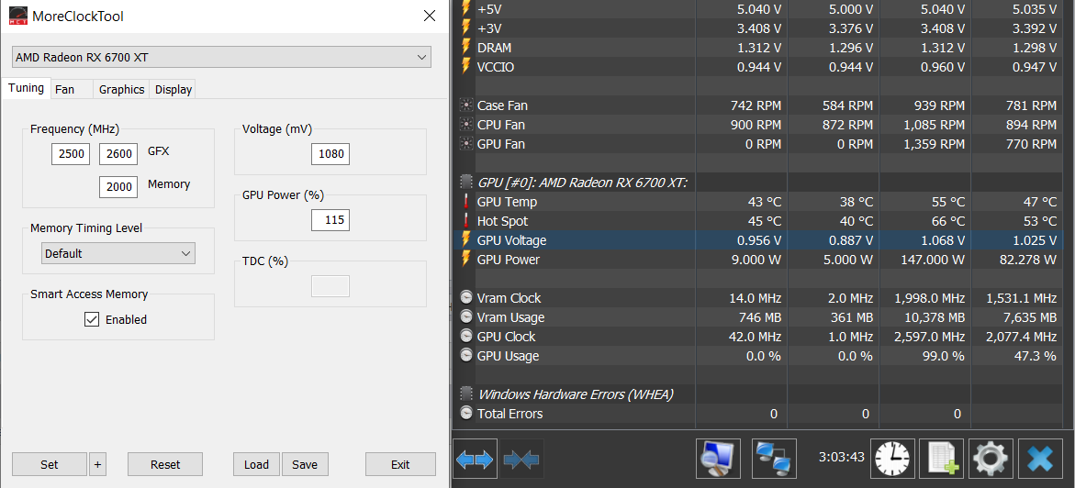Open the HWiNFO network computers icon
The width and height of the screenshot is (1075, 488).
774,459
